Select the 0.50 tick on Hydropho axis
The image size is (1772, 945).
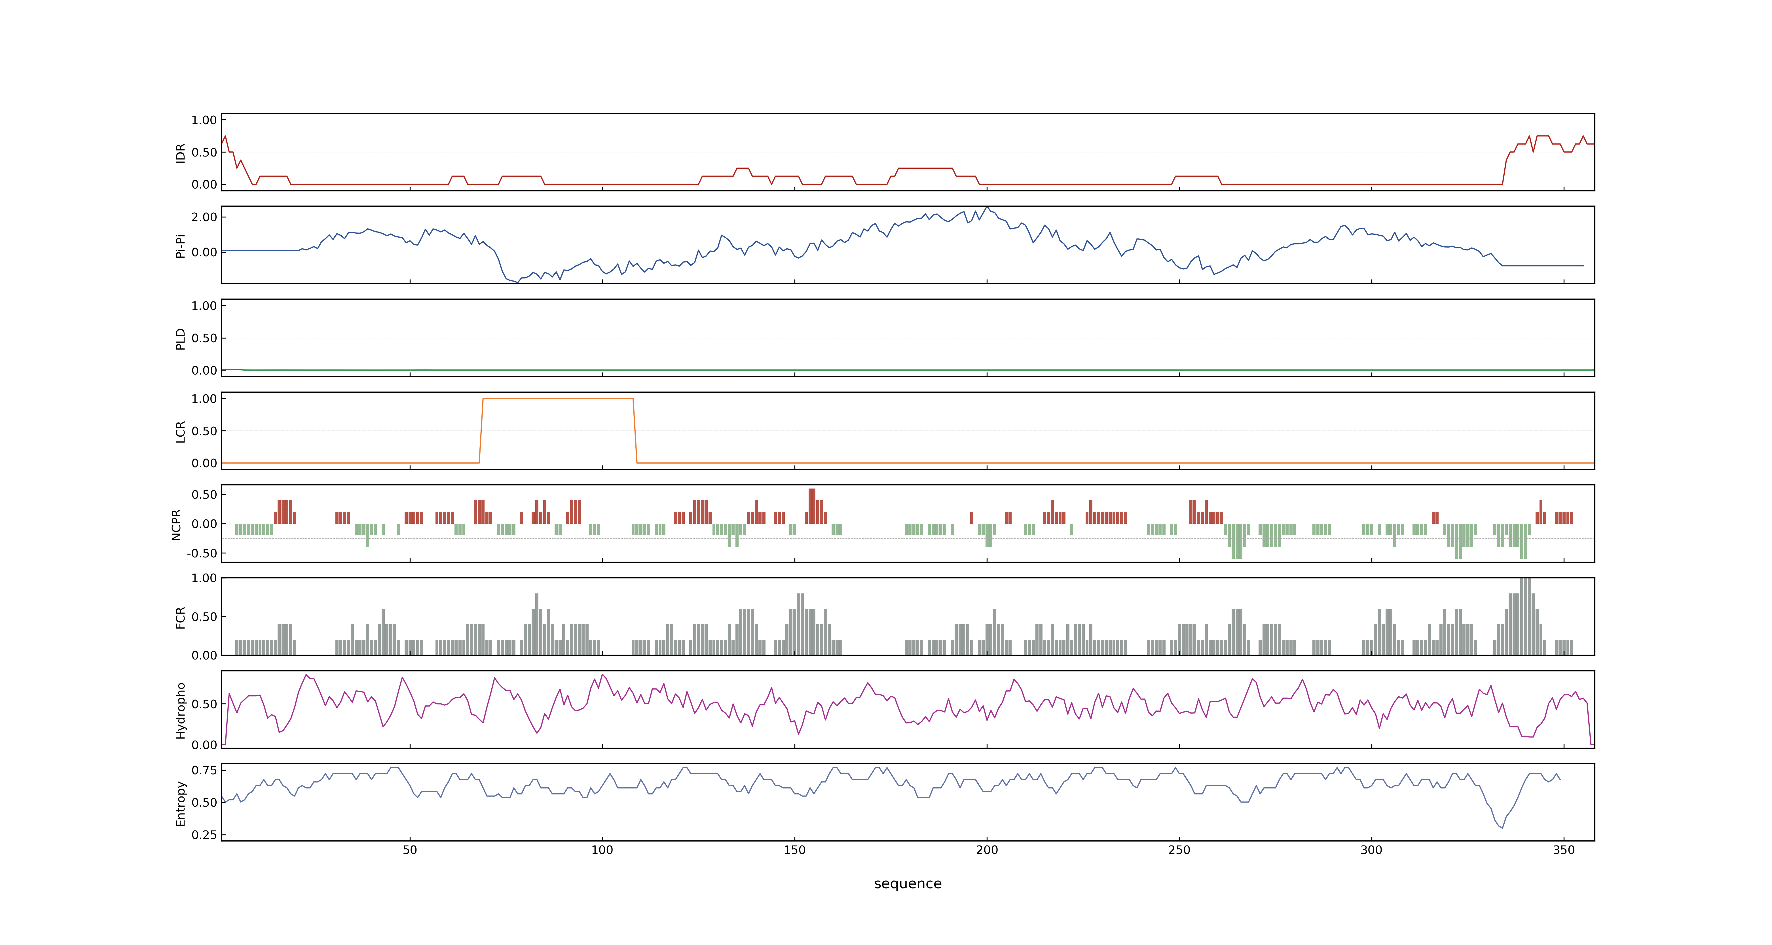(204, 704)
